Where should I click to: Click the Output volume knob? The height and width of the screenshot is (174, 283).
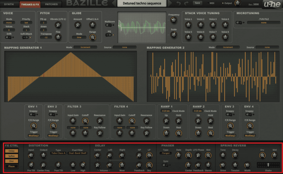[x=237, y=3]
